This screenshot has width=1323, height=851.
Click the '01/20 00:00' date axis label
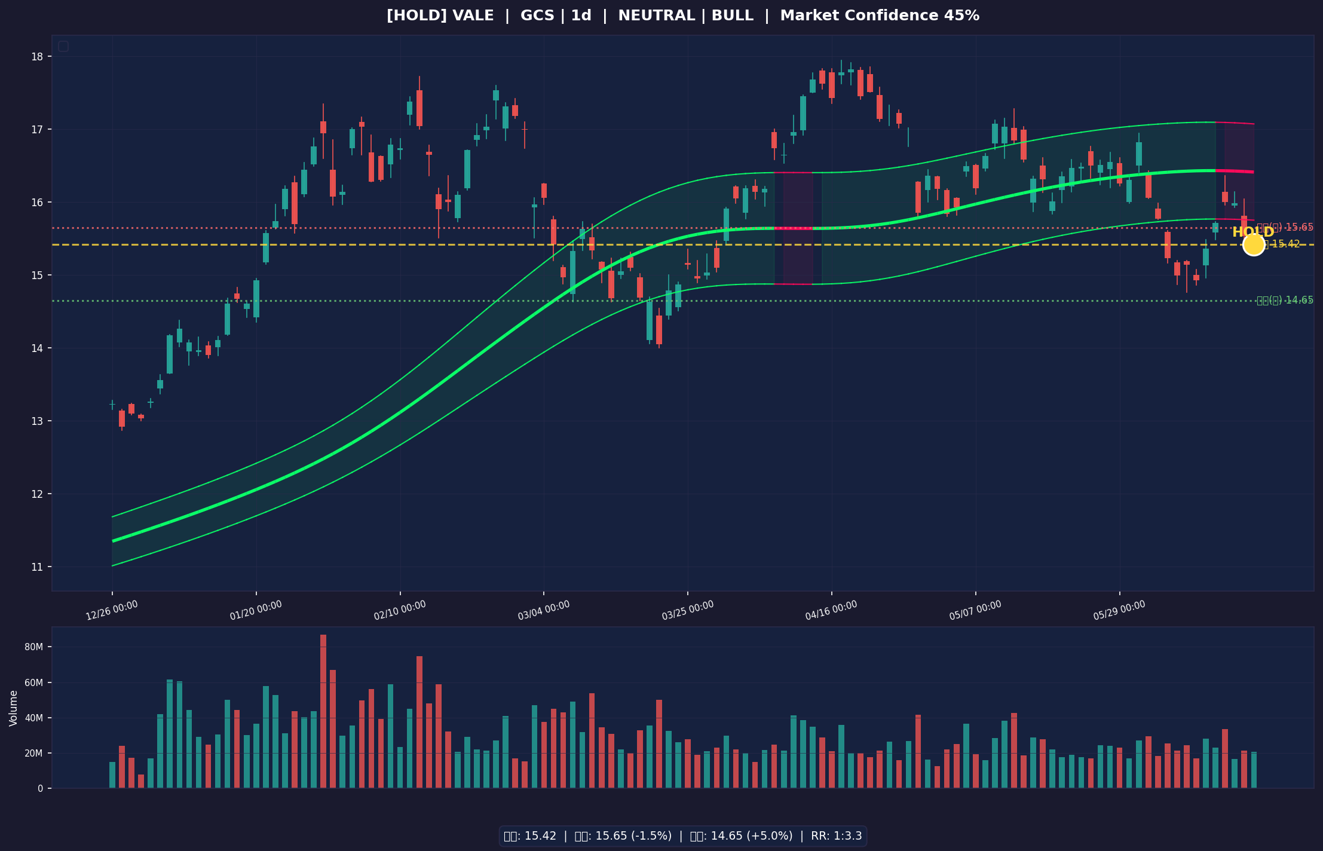coord(256,610)
